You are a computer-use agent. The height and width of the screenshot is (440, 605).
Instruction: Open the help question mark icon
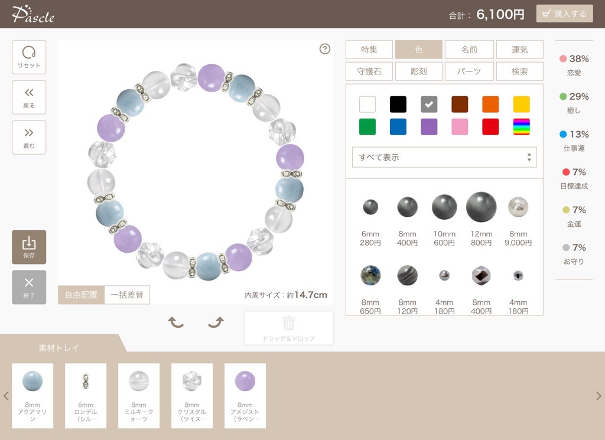click(x=325, y=49)
